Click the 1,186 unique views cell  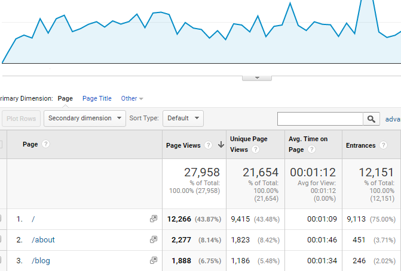click(x=240, y=261)
